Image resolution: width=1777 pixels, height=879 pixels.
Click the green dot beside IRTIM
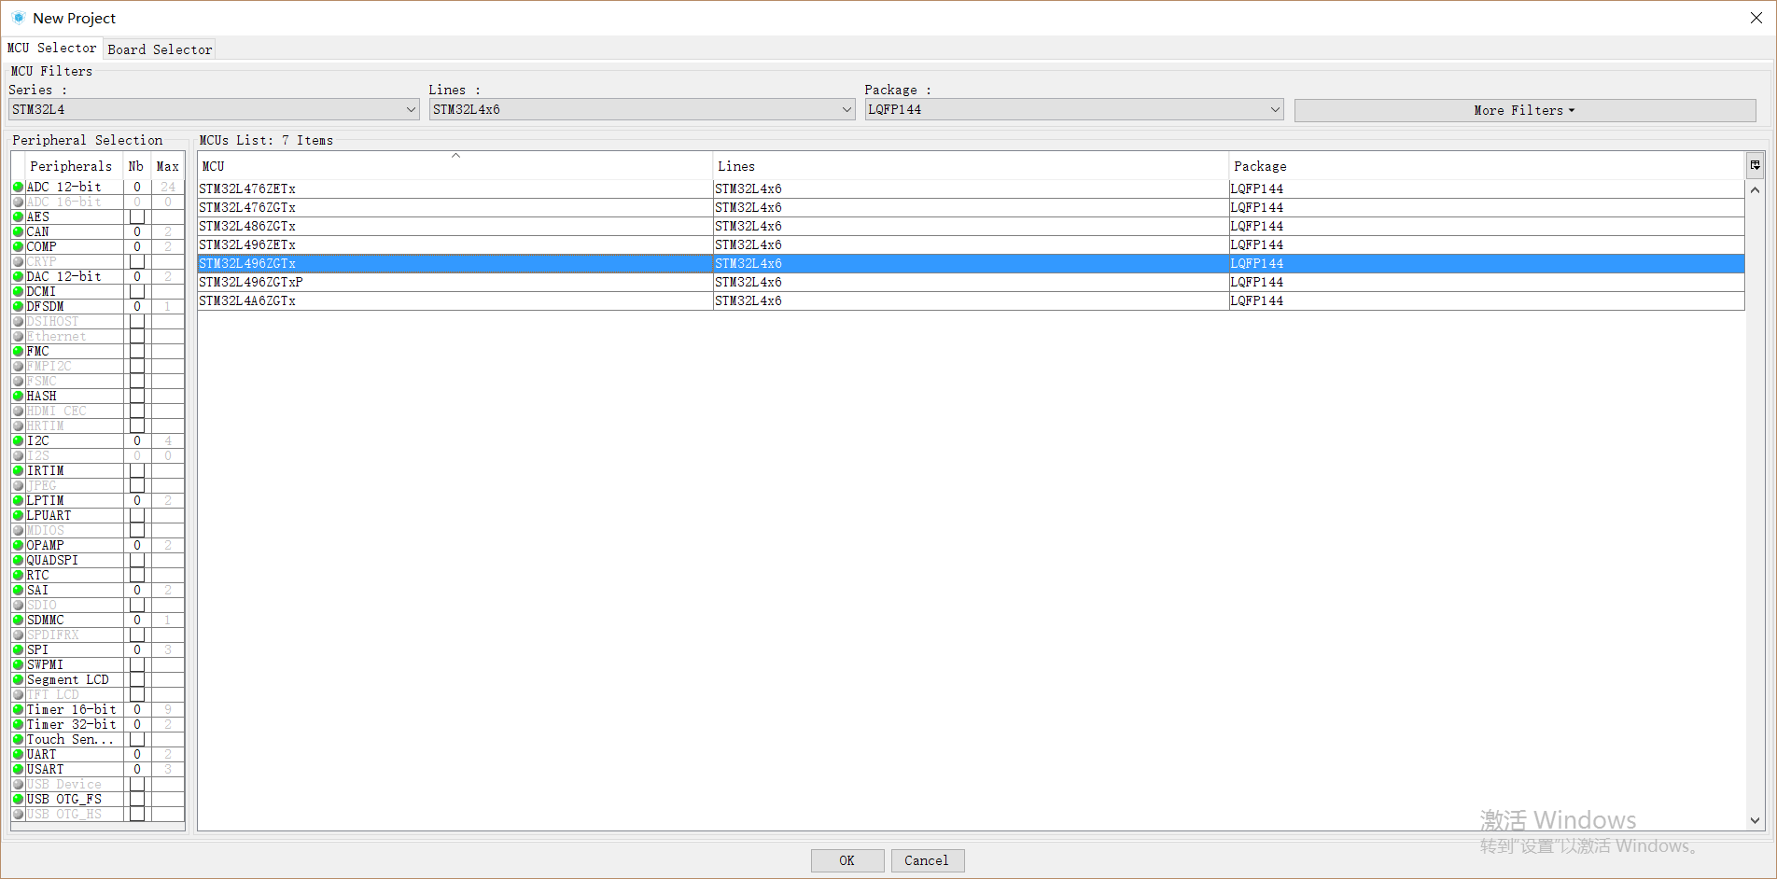(18, 470)
